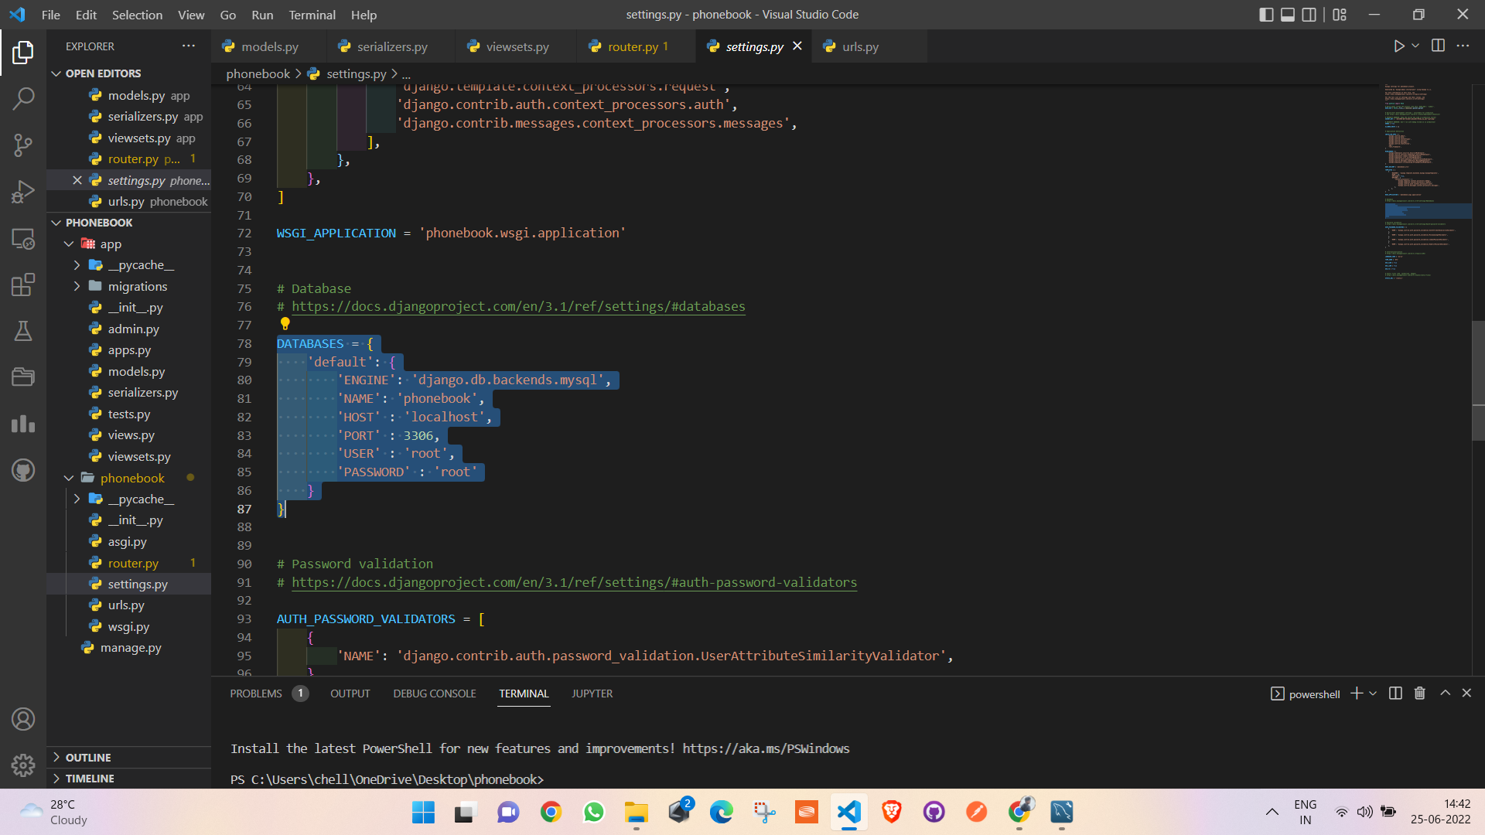Switch to the PROBLEMS panel

click(255, 694)
